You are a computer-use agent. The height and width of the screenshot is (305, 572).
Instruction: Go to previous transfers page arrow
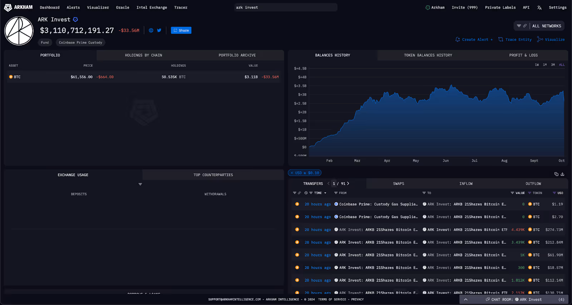(328, 183)
